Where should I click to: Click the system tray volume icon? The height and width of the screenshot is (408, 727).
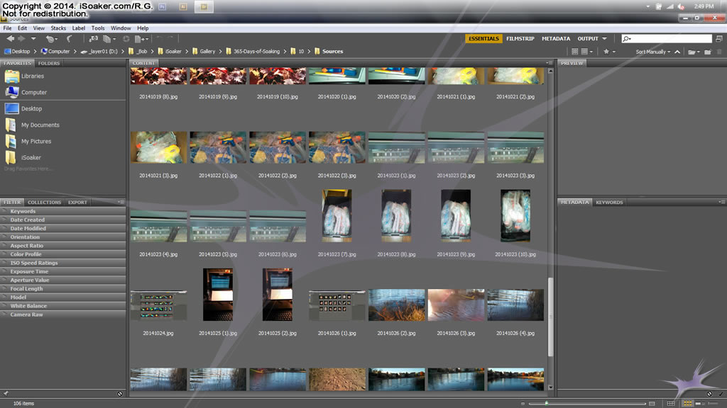(681, 6)
